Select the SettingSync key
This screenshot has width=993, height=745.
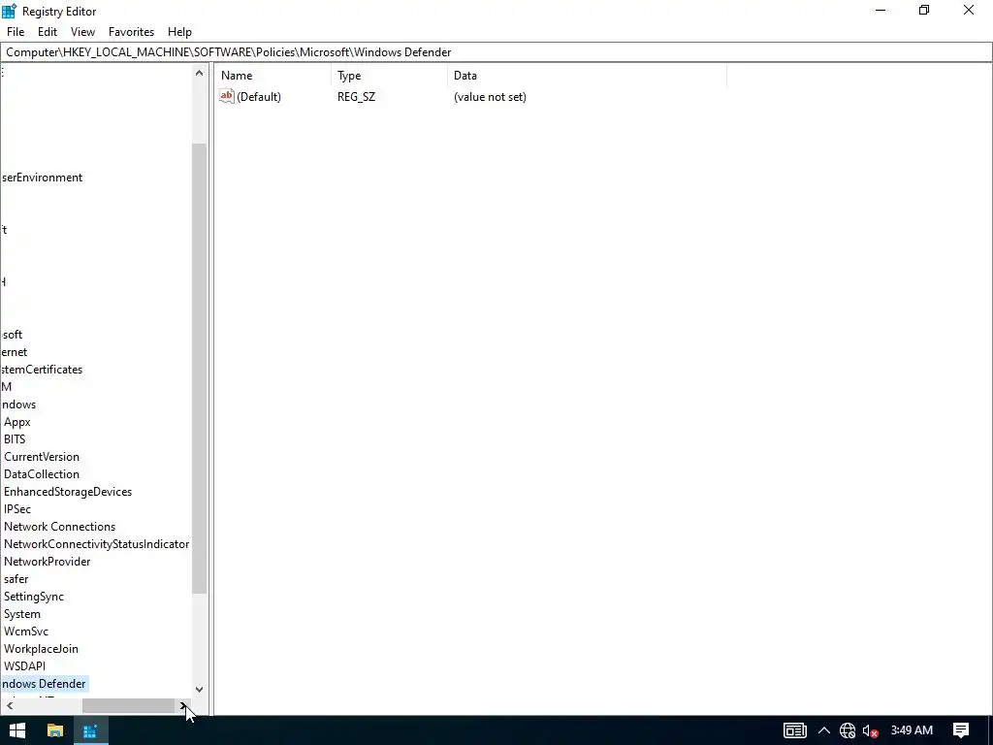34,597
